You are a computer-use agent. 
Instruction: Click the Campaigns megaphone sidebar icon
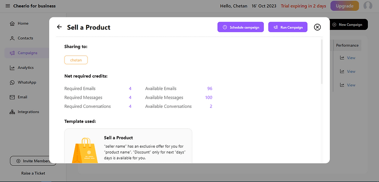click(x=12, y=53)
